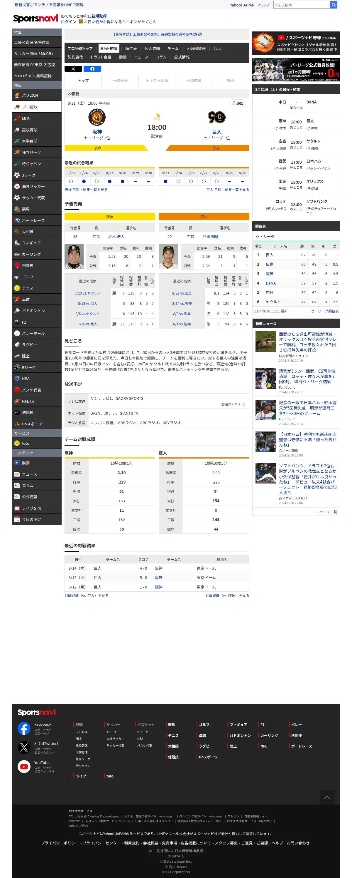Open the 大相撲 sidebar icon

click(x=17, y=231)
